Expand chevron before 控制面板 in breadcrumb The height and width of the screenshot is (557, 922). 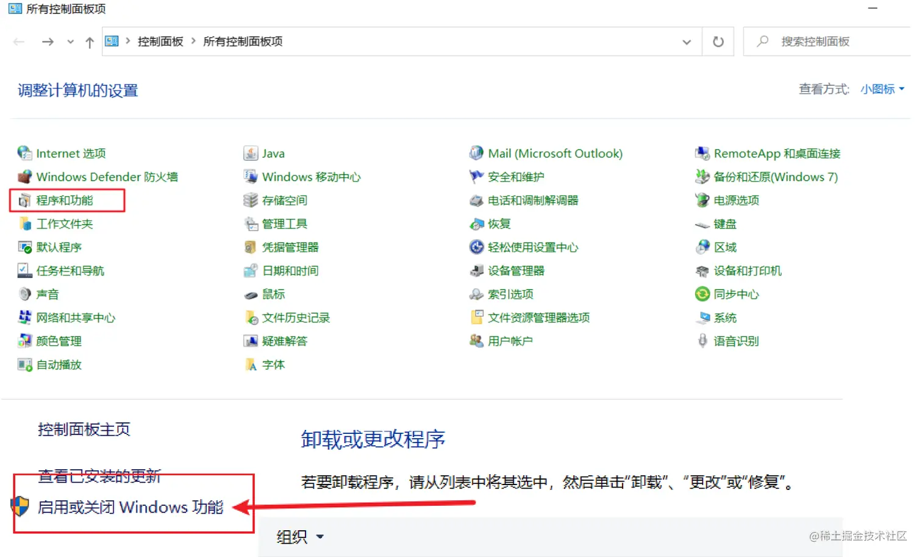[x=128, y=41]
